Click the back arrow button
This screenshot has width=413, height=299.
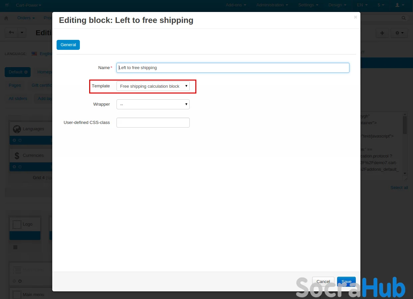click(12, 33)
